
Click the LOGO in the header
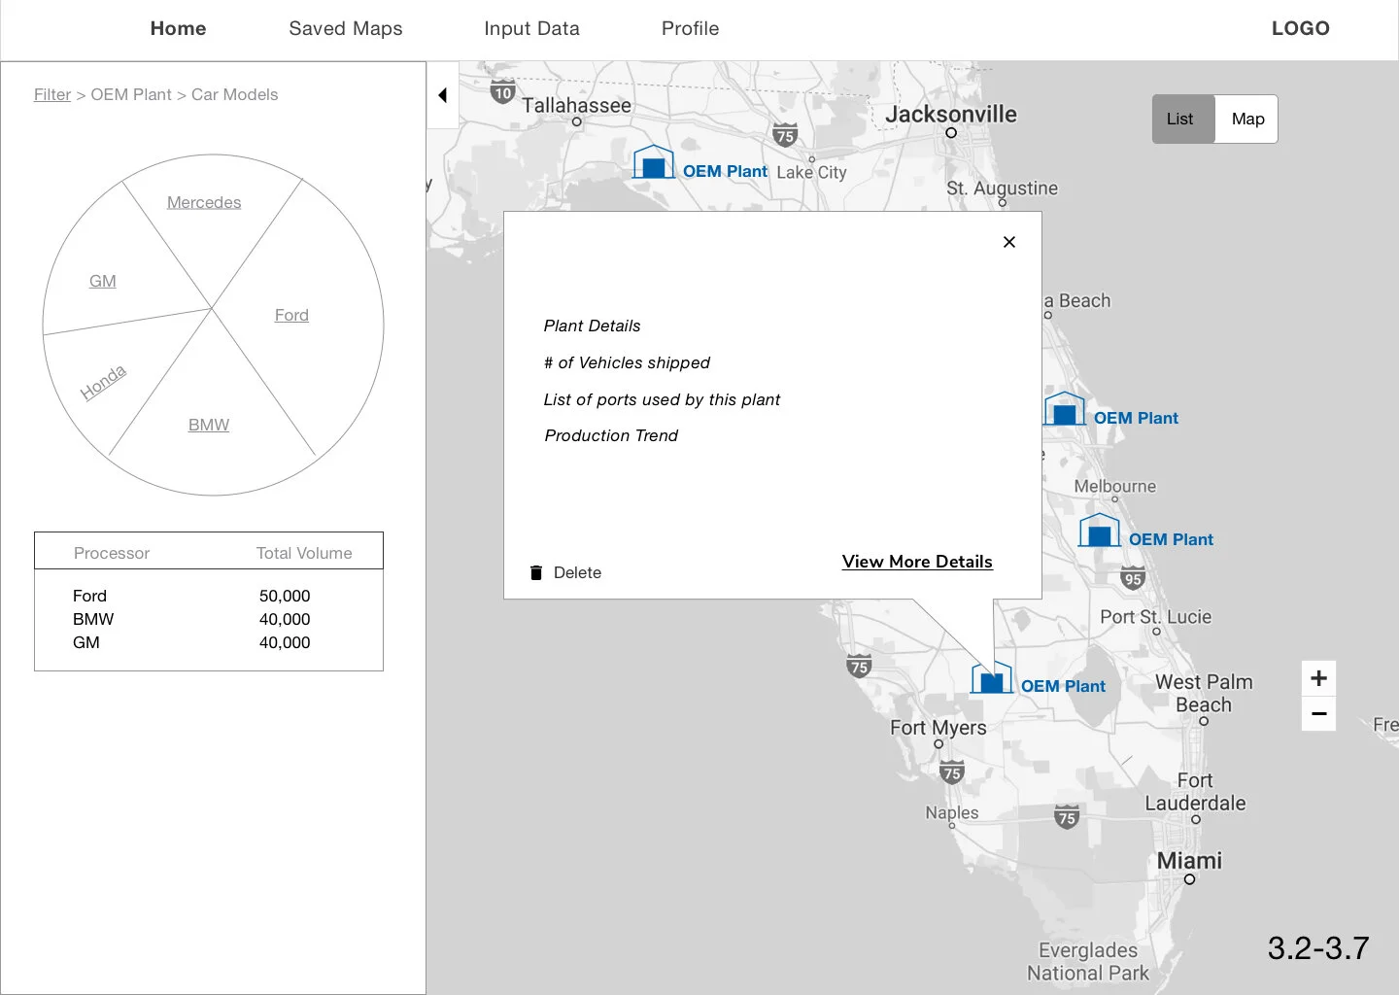[x=1301, y=28]
